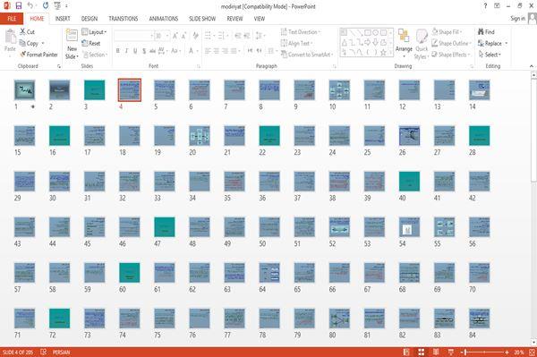This screenshot has width=537, height=357.
Task: Click PERSIAN language indicator in status bar
Action: (61, 353)
